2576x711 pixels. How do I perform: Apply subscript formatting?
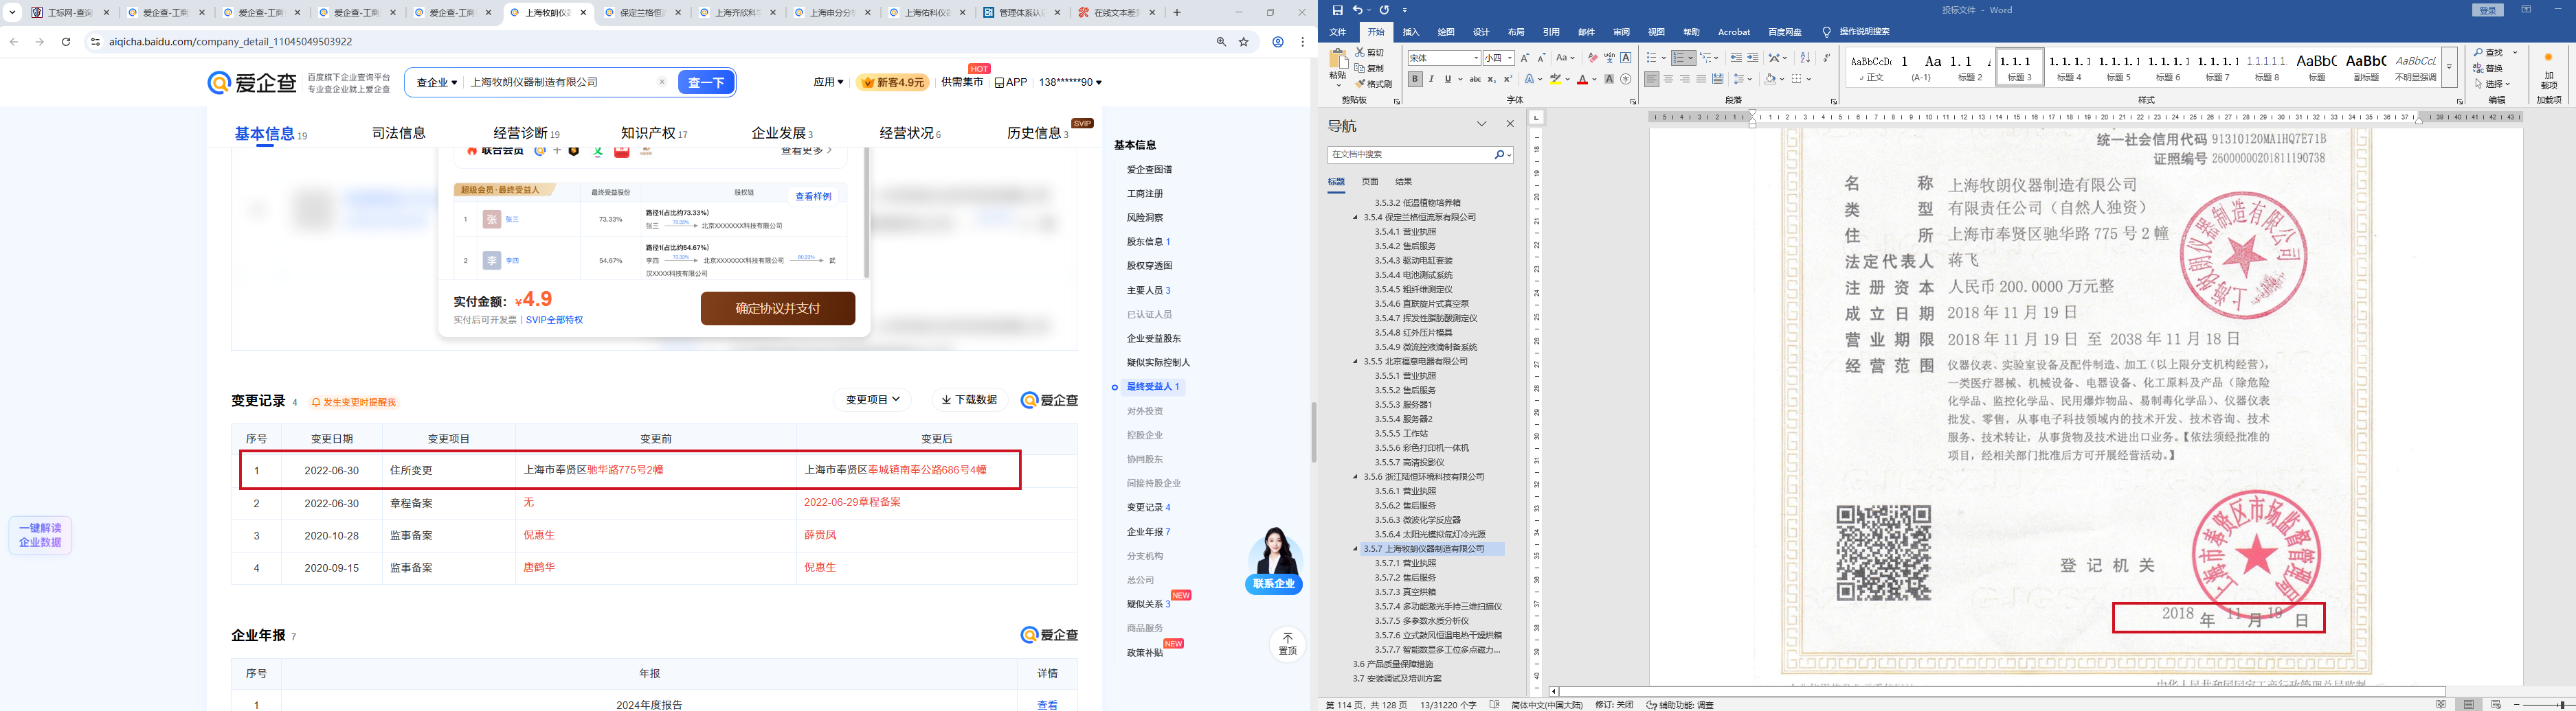[x=1491, y=79]
